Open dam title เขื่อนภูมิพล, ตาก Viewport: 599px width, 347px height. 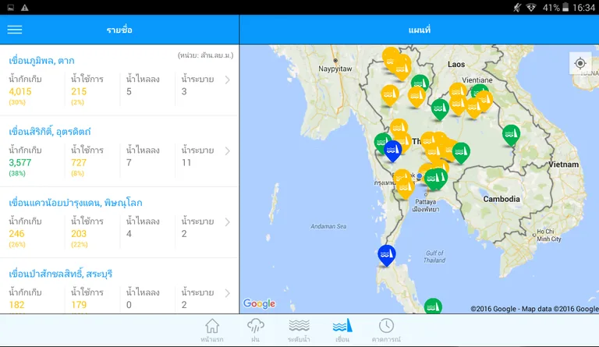click(x=41, y=60)
